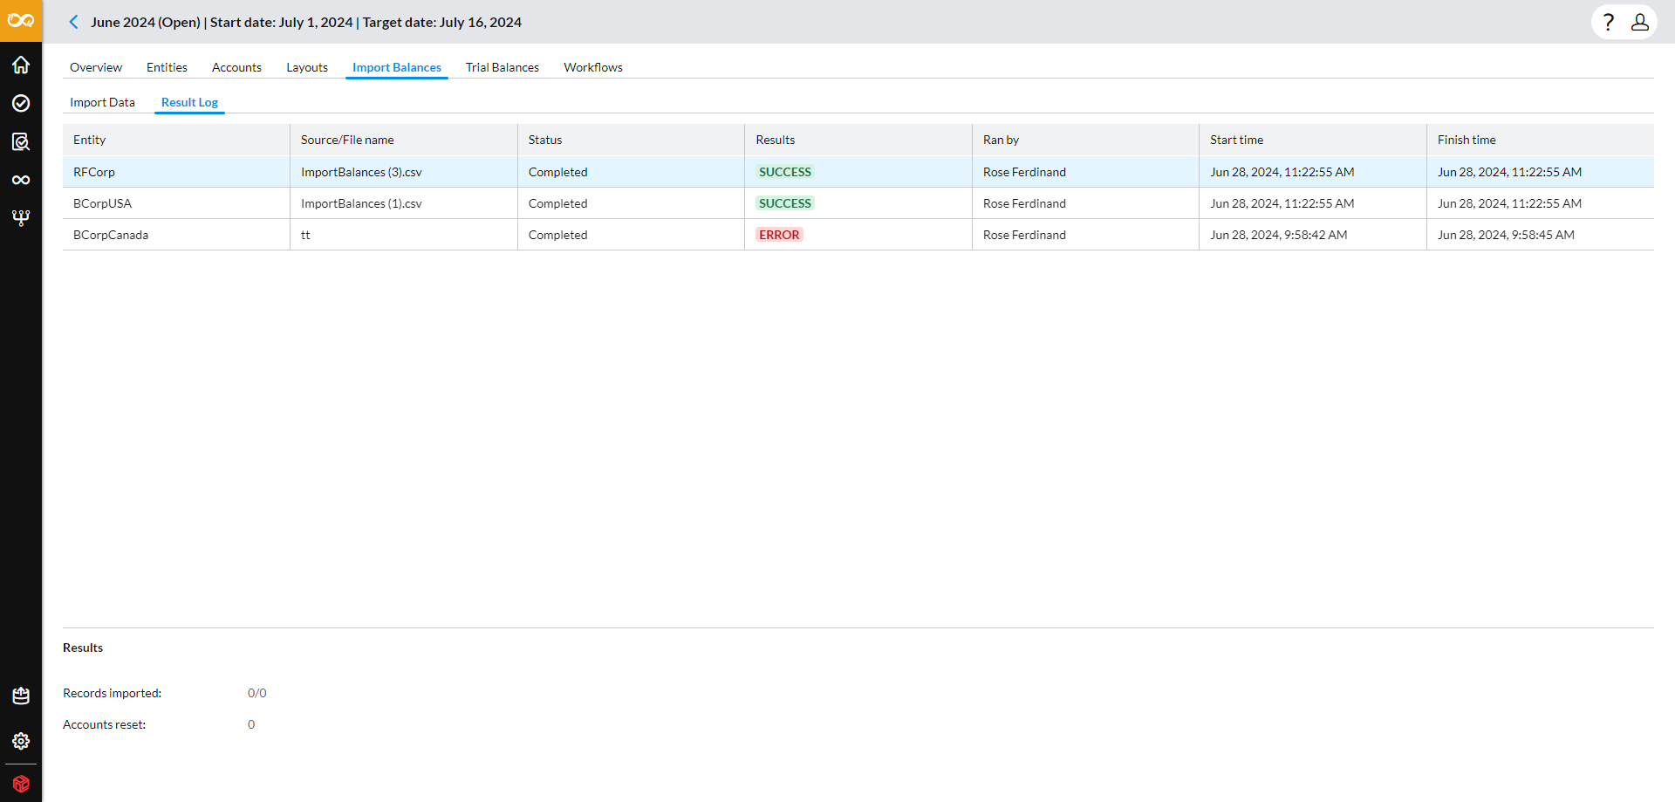Viewport: 1675px width, 802px height.
Task: Open the calendar icon in sidebar
Action: click(x=21, y=696)
